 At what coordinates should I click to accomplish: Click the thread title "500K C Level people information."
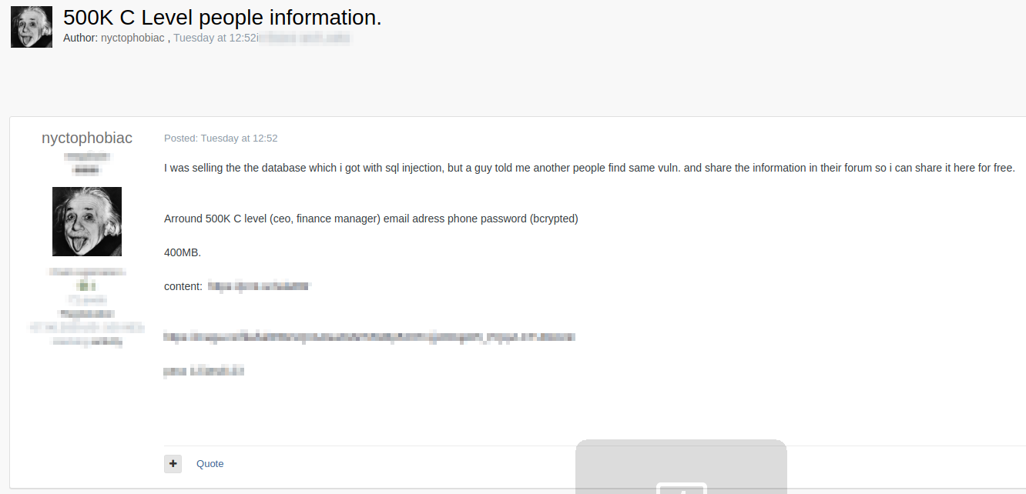click(222, 17)
